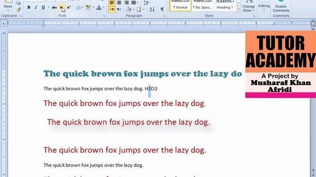Apply the No Spacing style
The image size is (316, 177).
coord(202,5)
